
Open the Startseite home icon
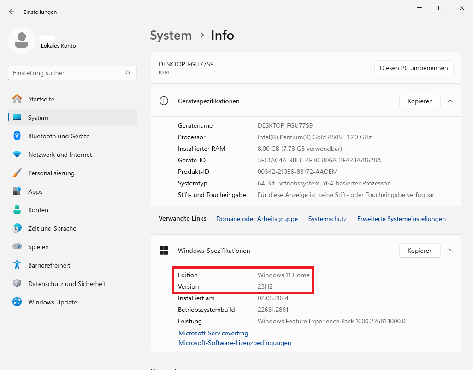click(17, 99)
